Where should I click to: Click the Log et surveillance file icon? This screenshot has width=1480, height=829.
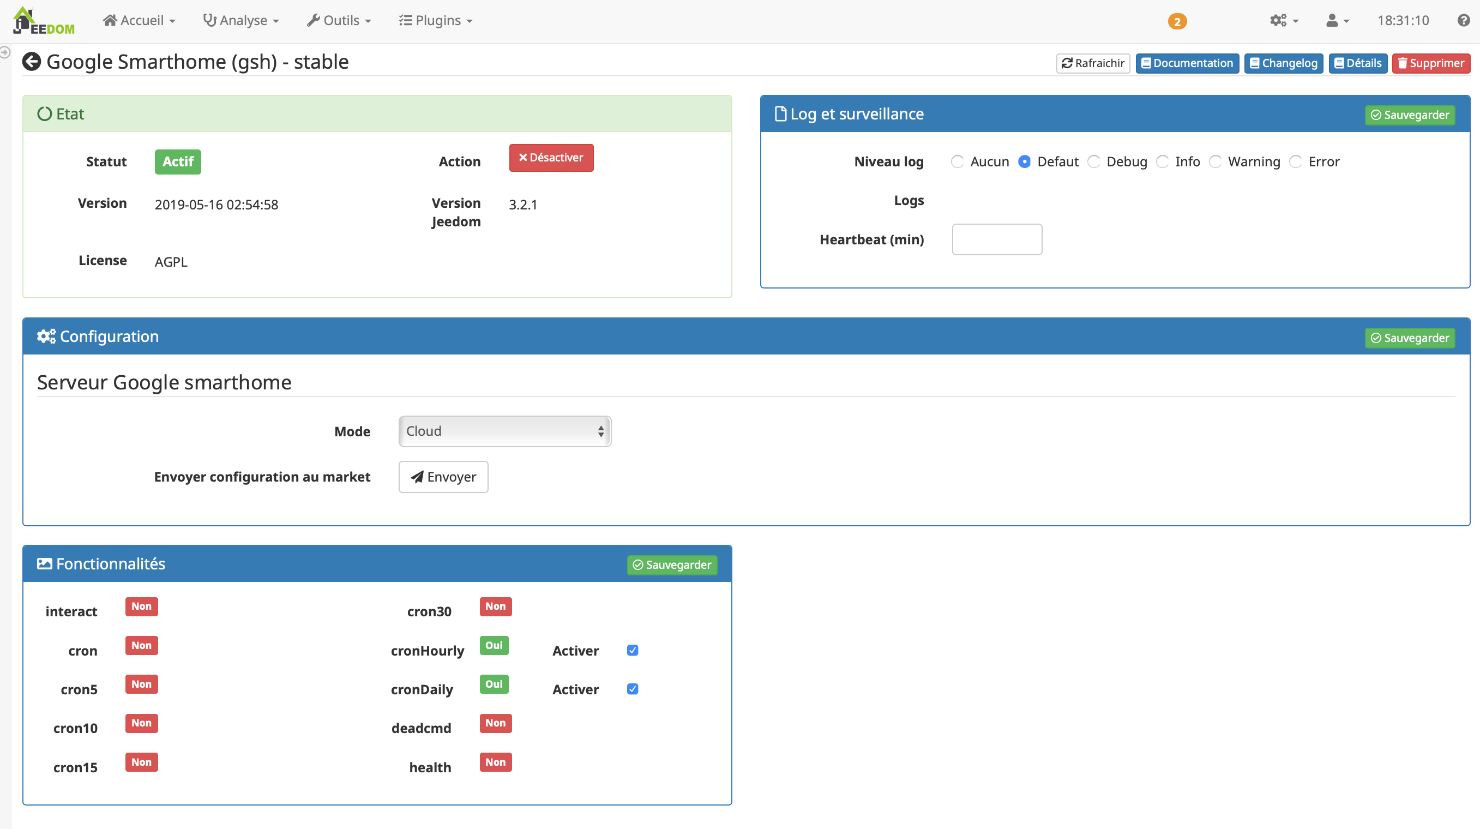780,114
